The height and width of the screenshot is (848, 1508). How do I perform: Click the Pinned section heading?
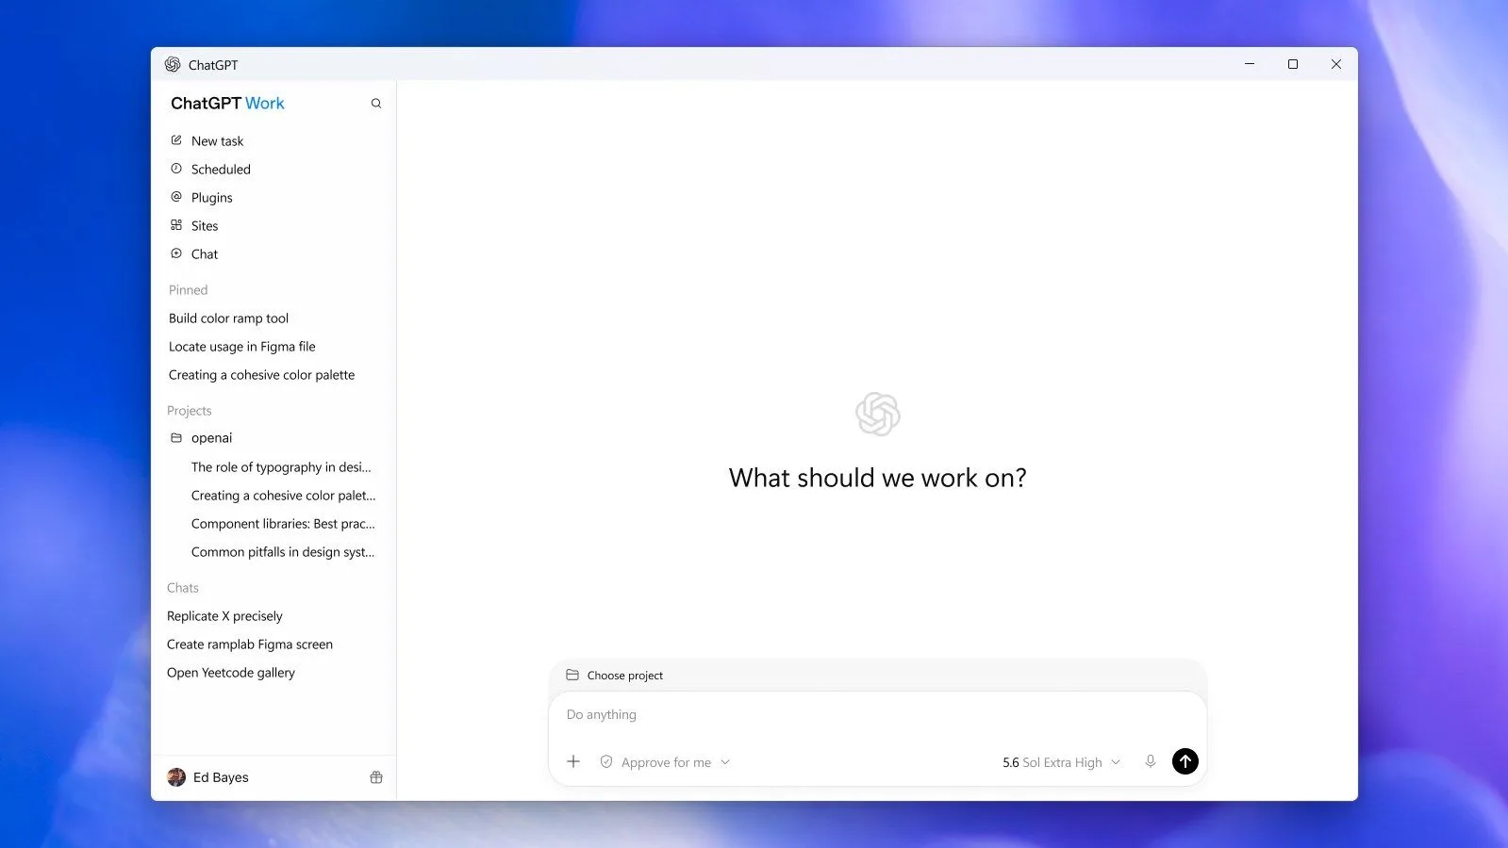(x=188, y=290)
